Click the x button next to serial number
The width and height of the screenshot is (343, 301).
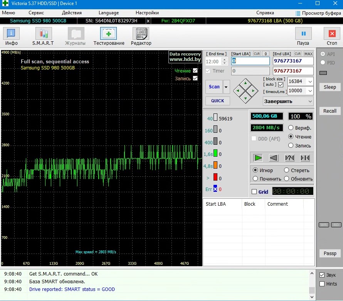[x=148, y=21]
